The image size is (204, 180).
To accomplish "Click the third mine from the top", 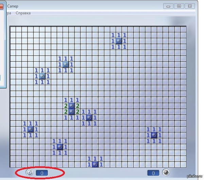I will coord(42,76).
